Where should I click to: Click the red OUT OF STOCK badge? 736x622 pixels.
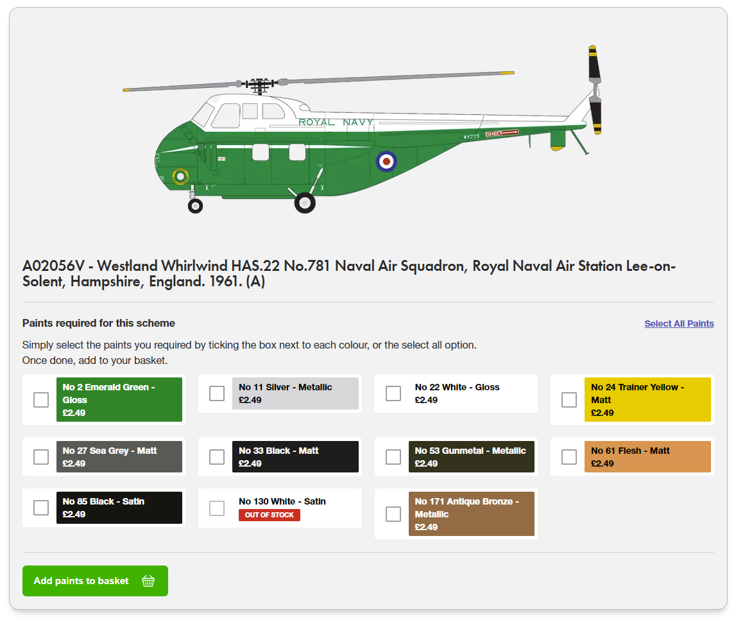click(x=270, y=515)
